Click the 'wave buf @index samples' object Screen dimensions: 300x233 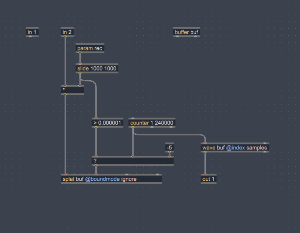coord(234,148)
